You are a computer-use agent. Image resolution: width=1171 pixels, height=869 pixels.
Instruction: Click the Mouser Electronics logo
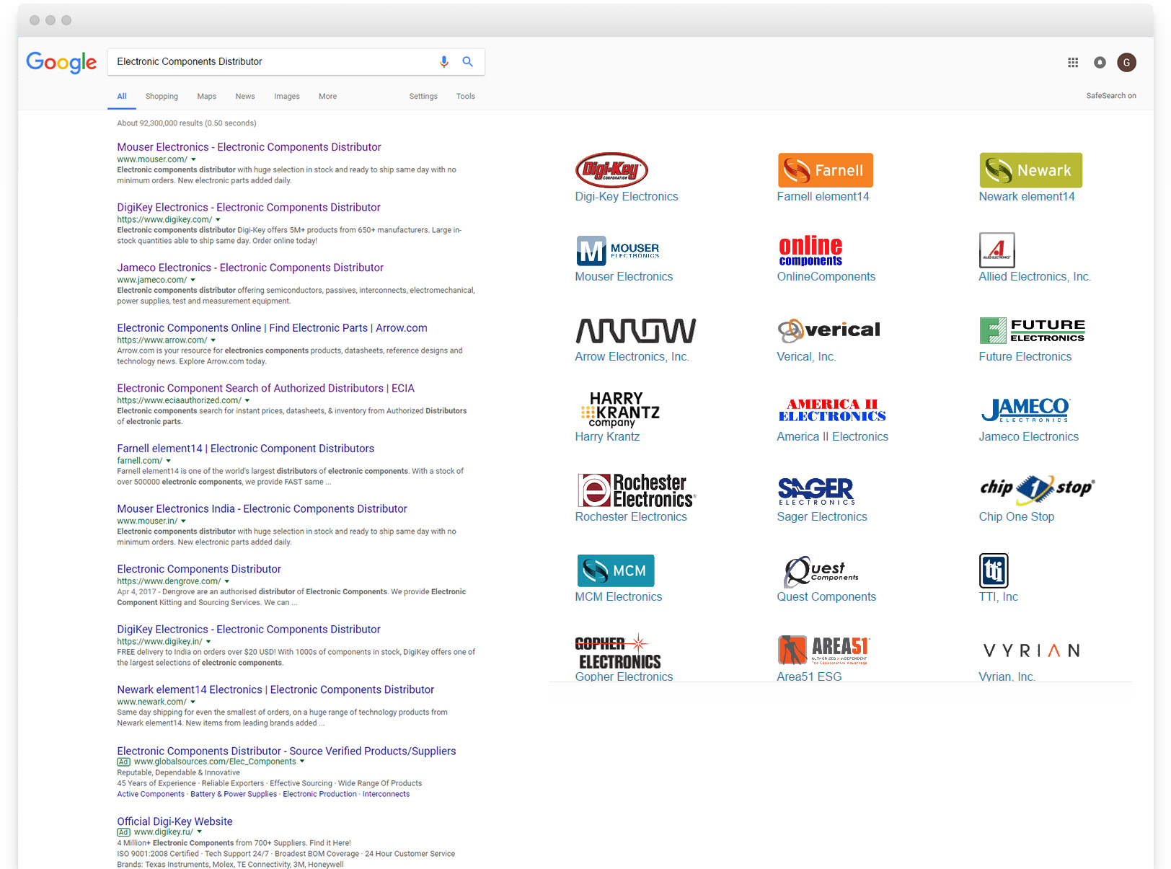[618, 250]
